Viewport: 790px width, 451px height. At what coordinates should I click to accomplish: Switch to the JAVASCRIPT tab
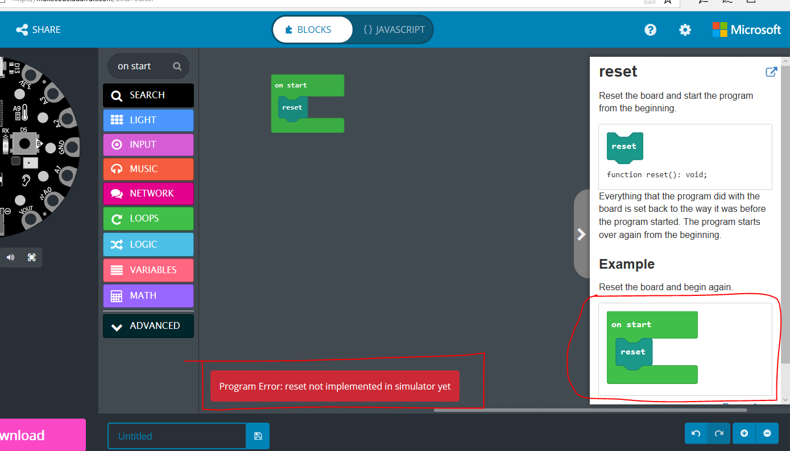click(393, 30)
